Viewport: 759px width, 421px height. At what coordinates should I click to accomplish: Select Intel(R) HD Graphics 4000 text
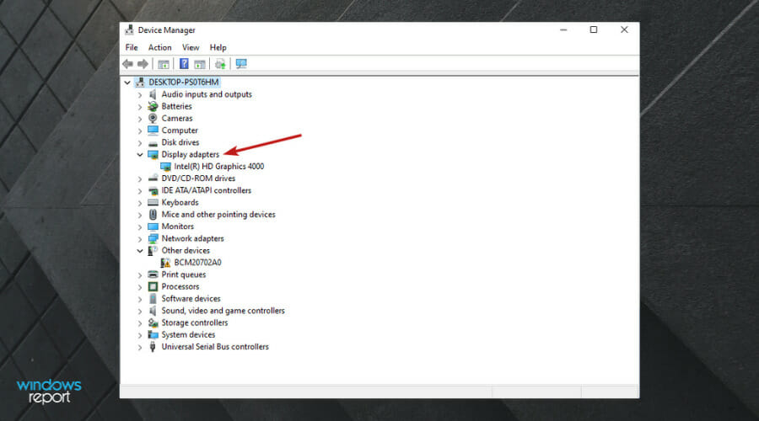(219, 166)
